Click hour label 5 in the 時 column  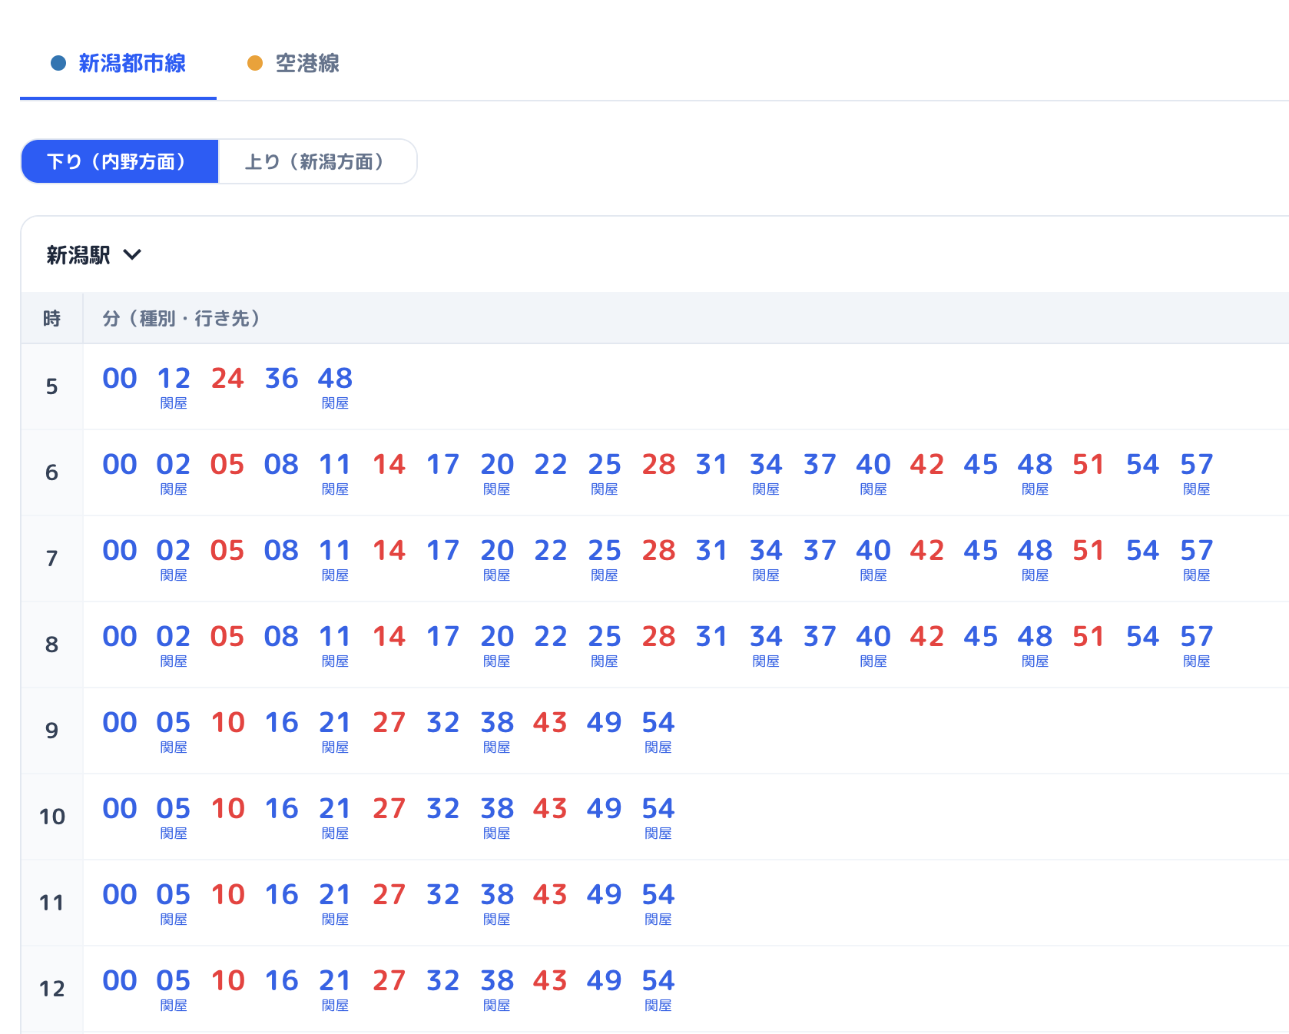51,386
